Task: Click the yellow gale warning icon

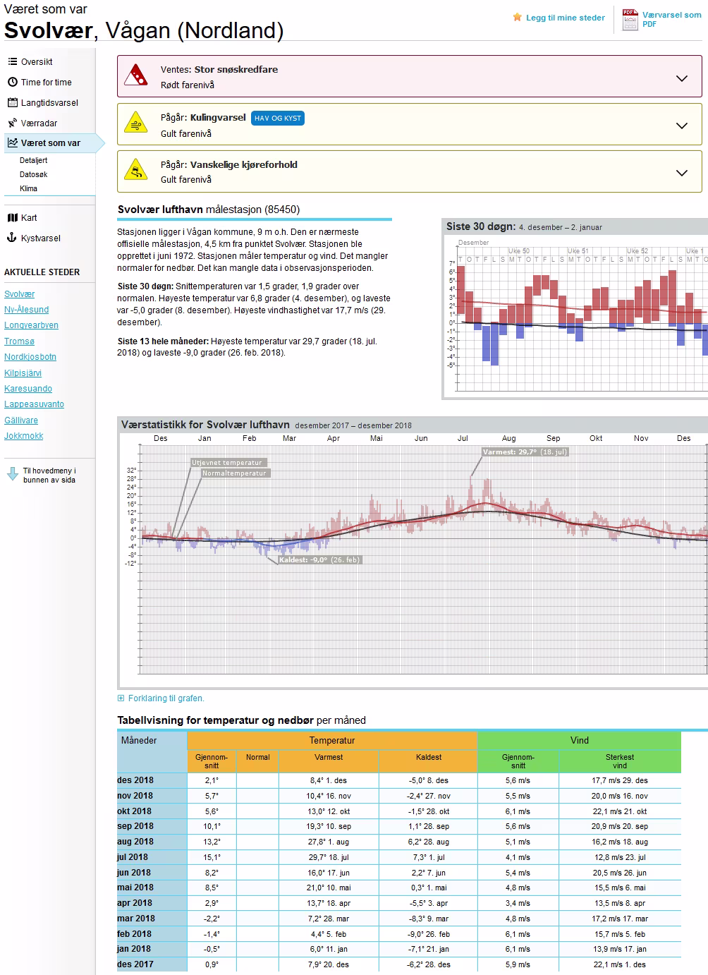Action: [135, 123]
